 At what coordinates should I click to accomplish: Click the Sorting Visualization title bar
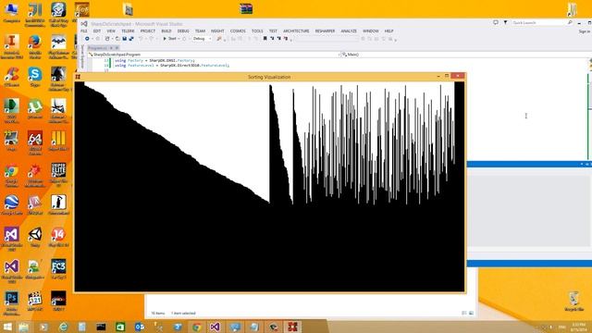269,77
